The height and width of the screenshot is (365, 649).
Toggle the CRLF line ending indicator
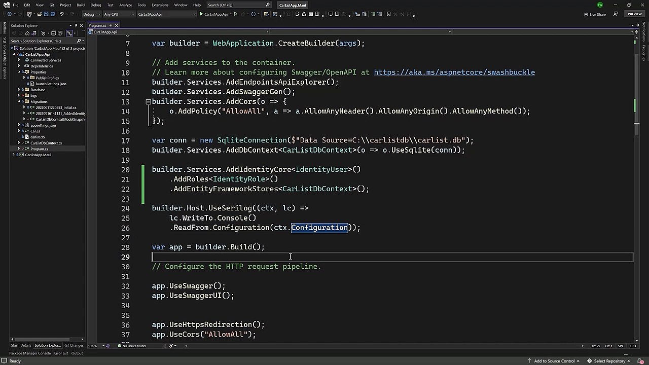(633, 346)
